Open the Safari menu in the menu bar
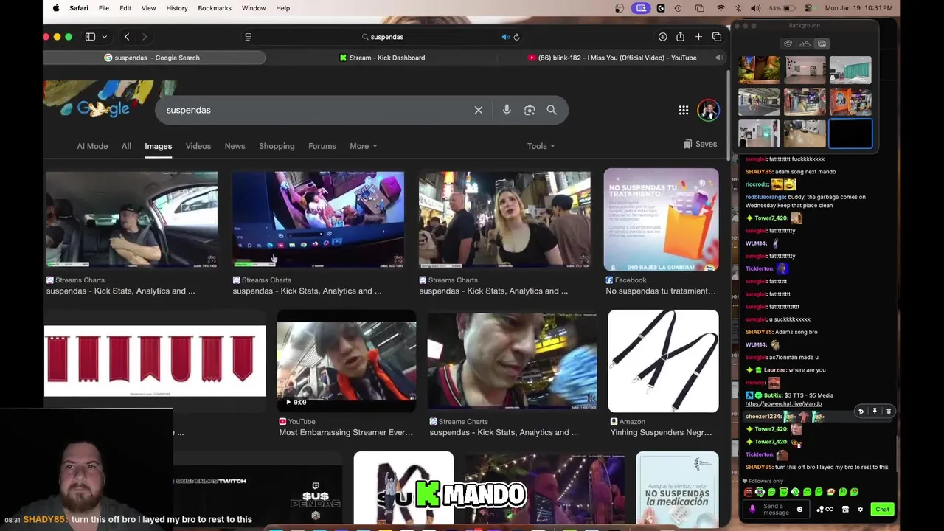 [79, 8]
